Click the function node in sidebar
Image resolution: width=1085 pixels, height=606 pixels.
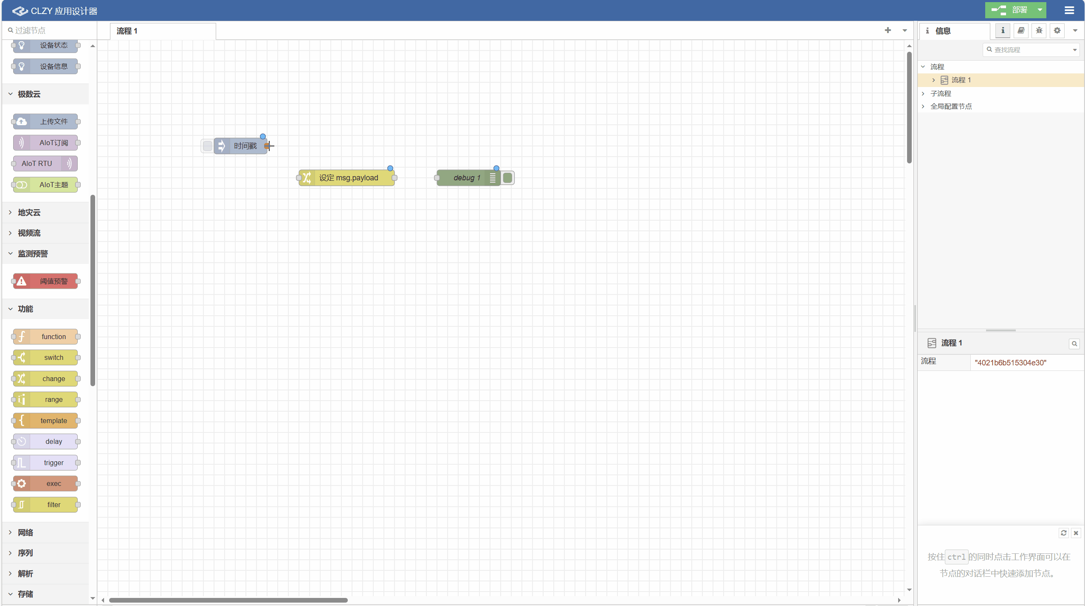click(46, 336)
